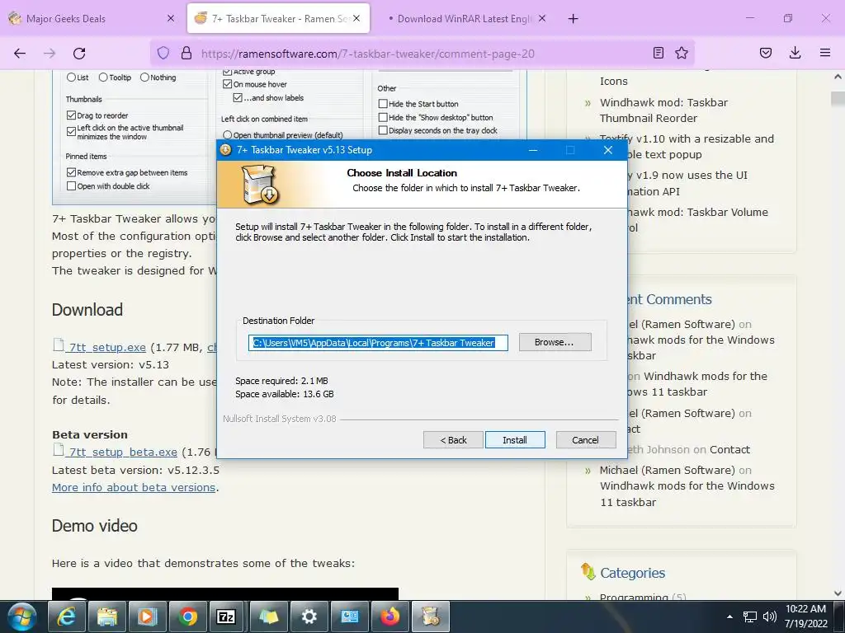Click the Categories sidebar heading
The width and height of the screenshot is (845, 633).
632,573
